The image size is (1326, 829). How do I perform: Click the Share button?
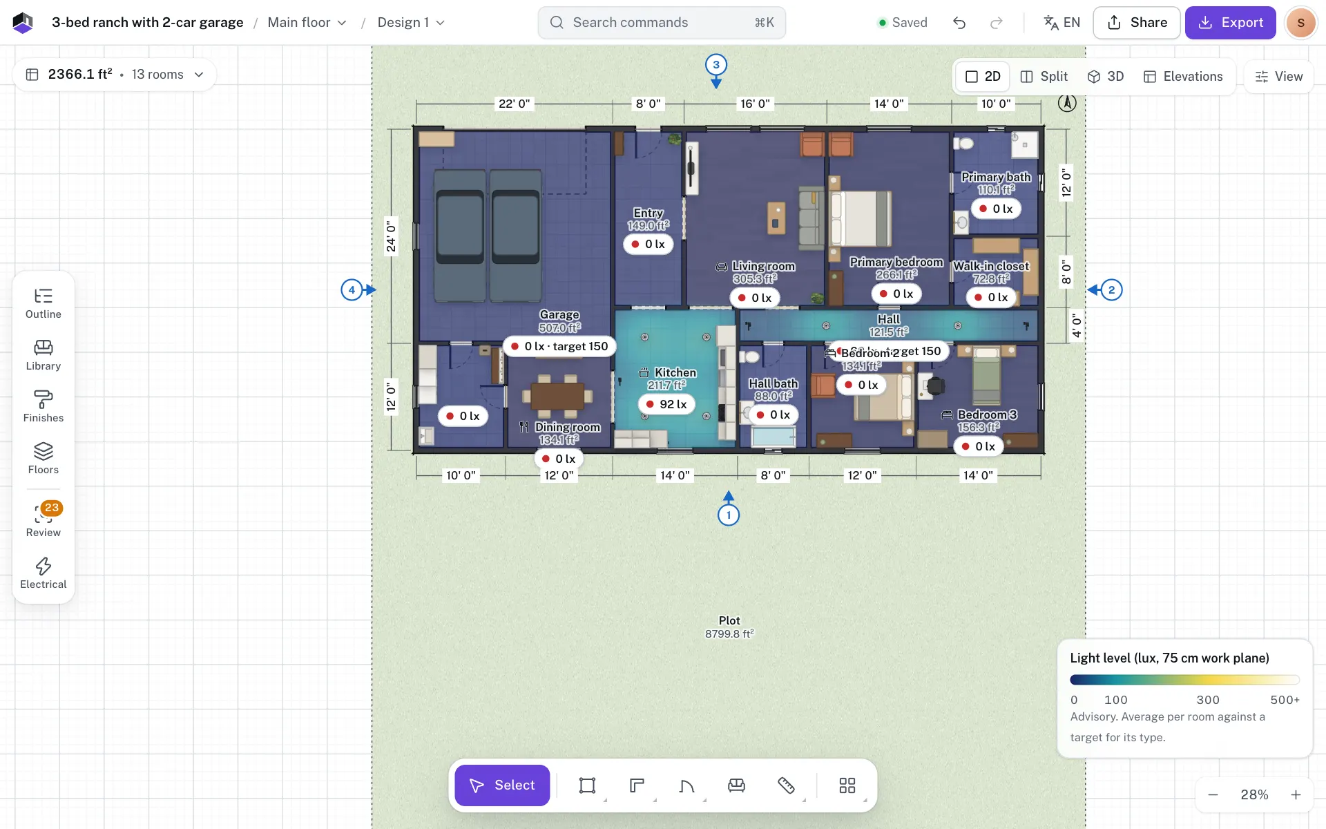click(1137, 23)
